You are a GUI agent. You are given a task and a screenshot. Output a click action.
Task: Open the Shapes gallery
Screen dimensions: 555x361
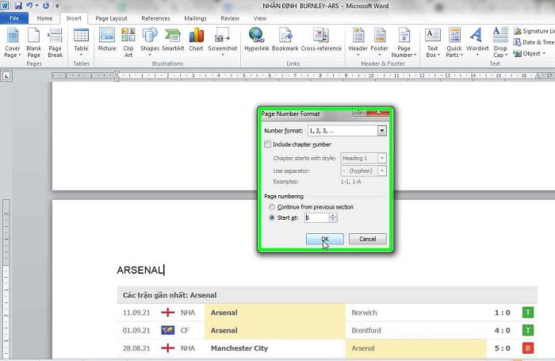click(150, 43)
